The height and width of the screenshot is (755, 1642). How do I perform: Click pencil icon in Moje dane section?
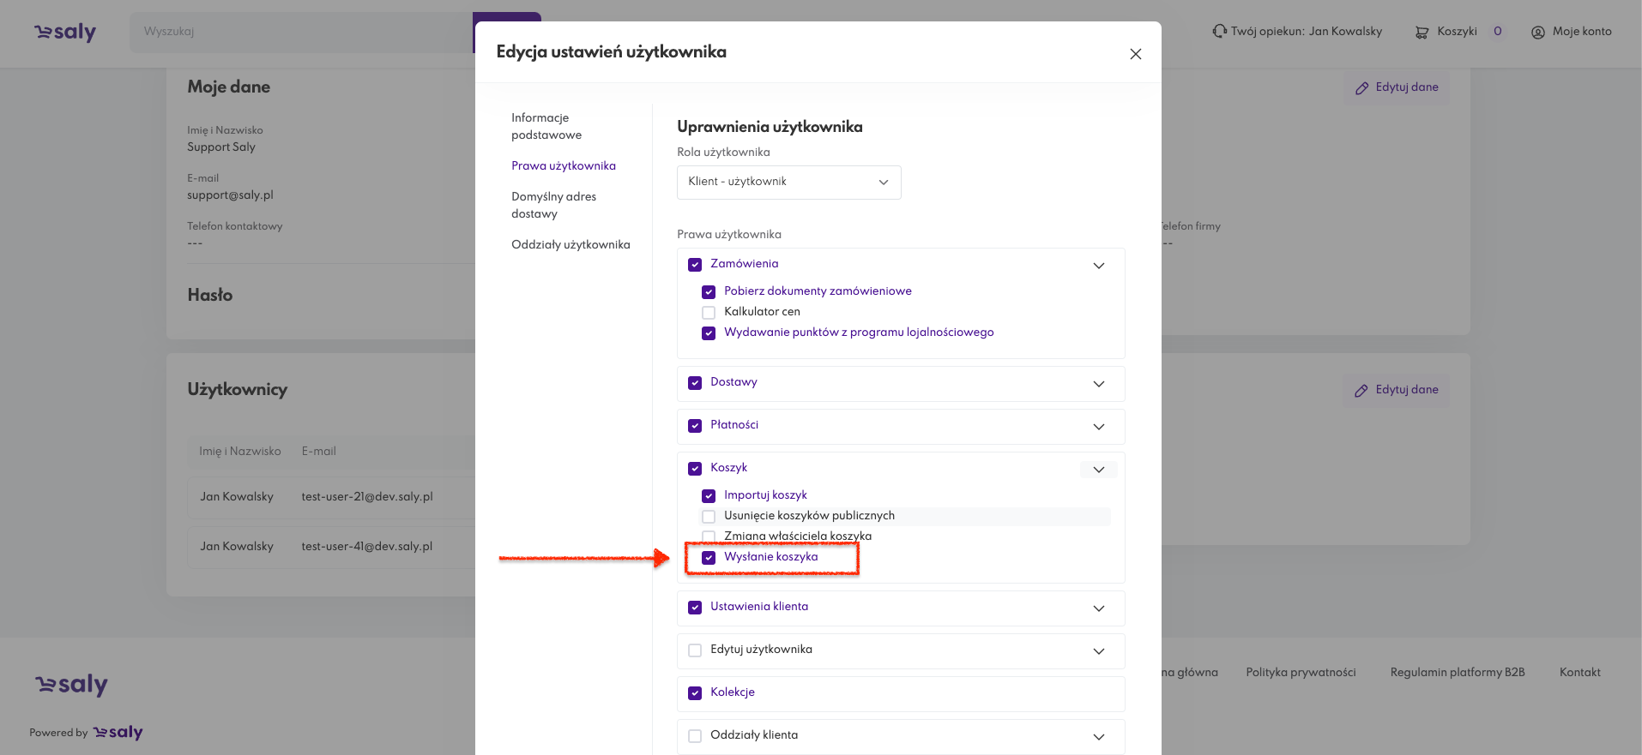(x=1361, y=88)
